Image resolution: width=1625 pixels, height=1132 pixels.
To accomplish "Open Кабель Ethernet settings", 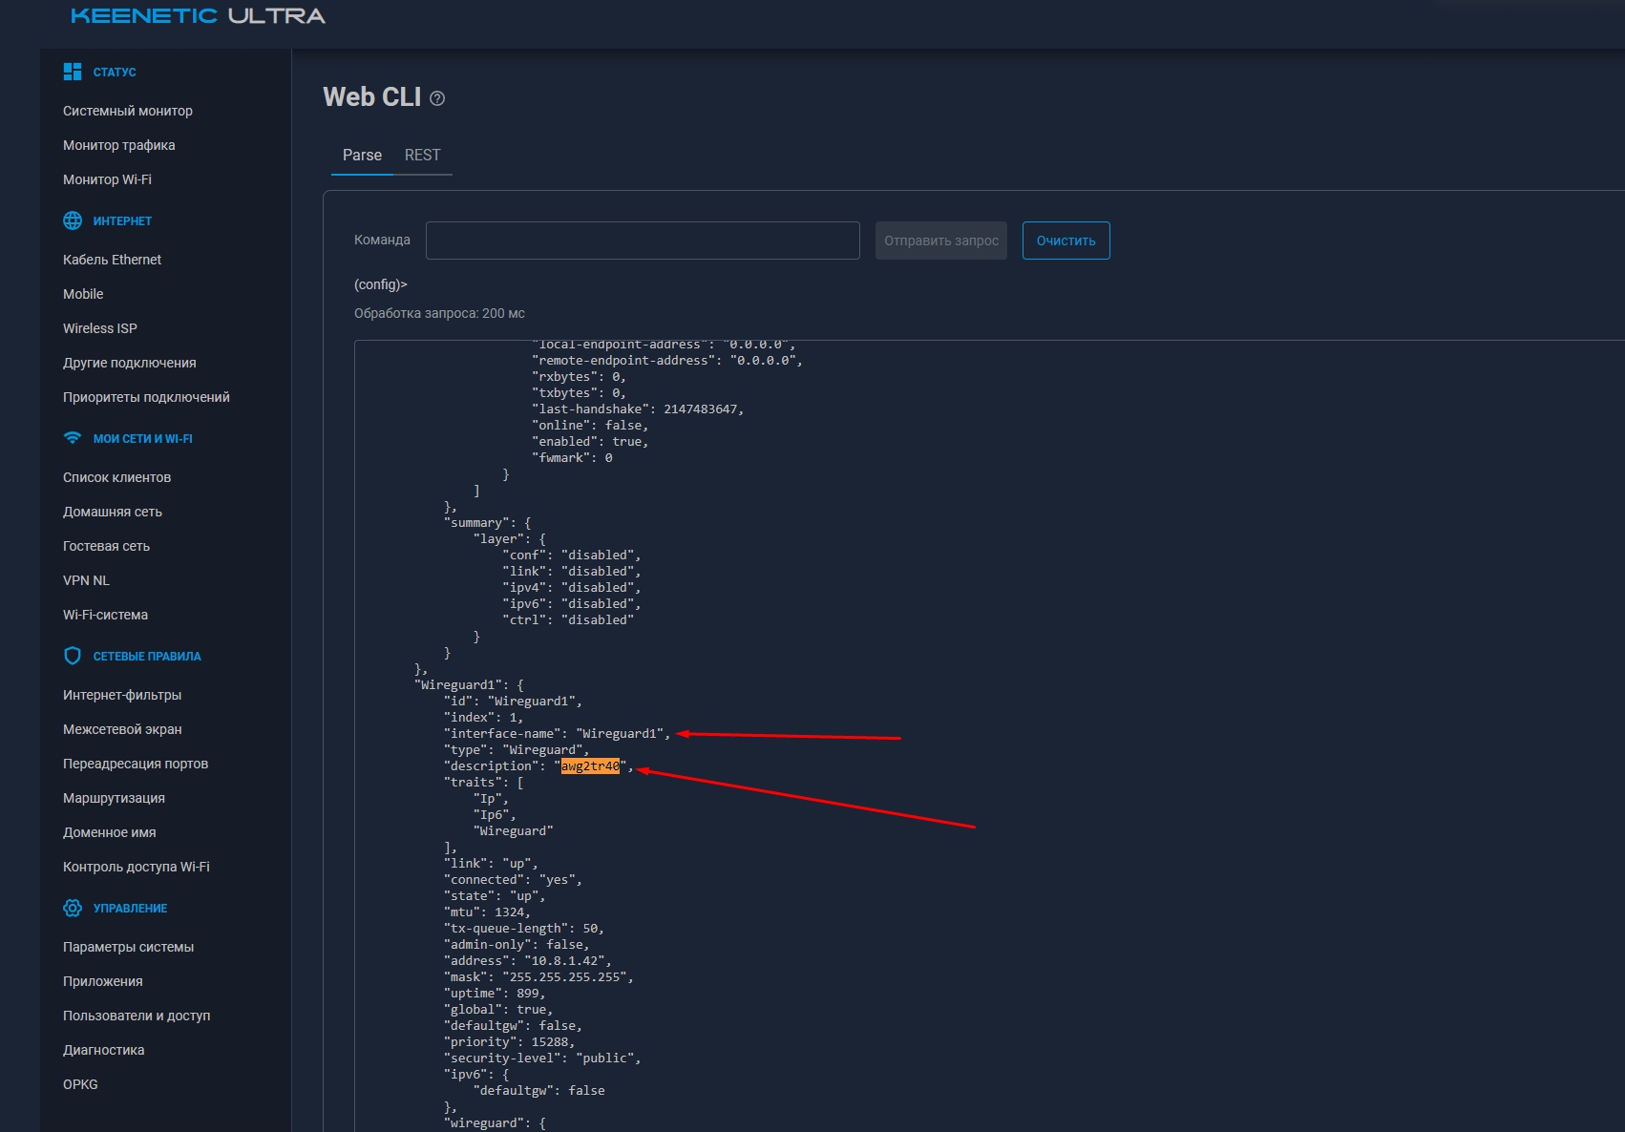I will pos(113,260).
